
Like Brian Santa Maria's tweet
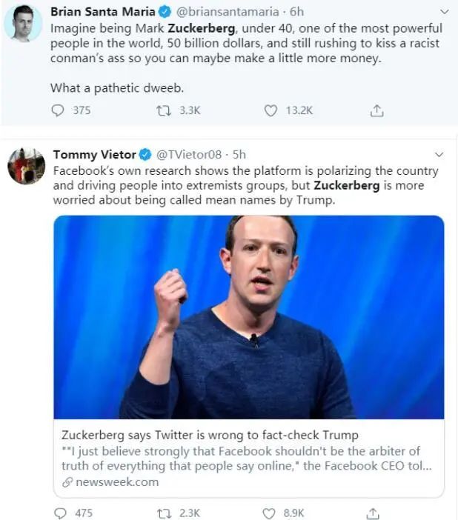coord(271,110)
